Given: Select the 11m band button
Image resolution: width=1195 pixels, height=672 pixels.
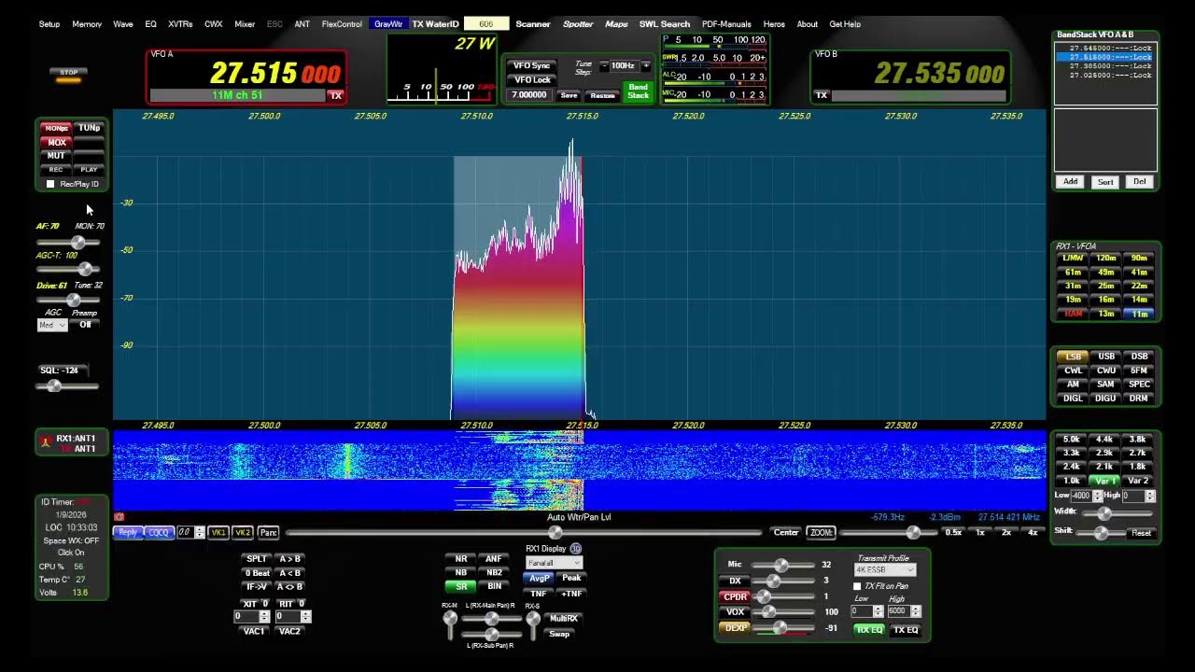Looking at the screenshot, I should point(1140,314).
